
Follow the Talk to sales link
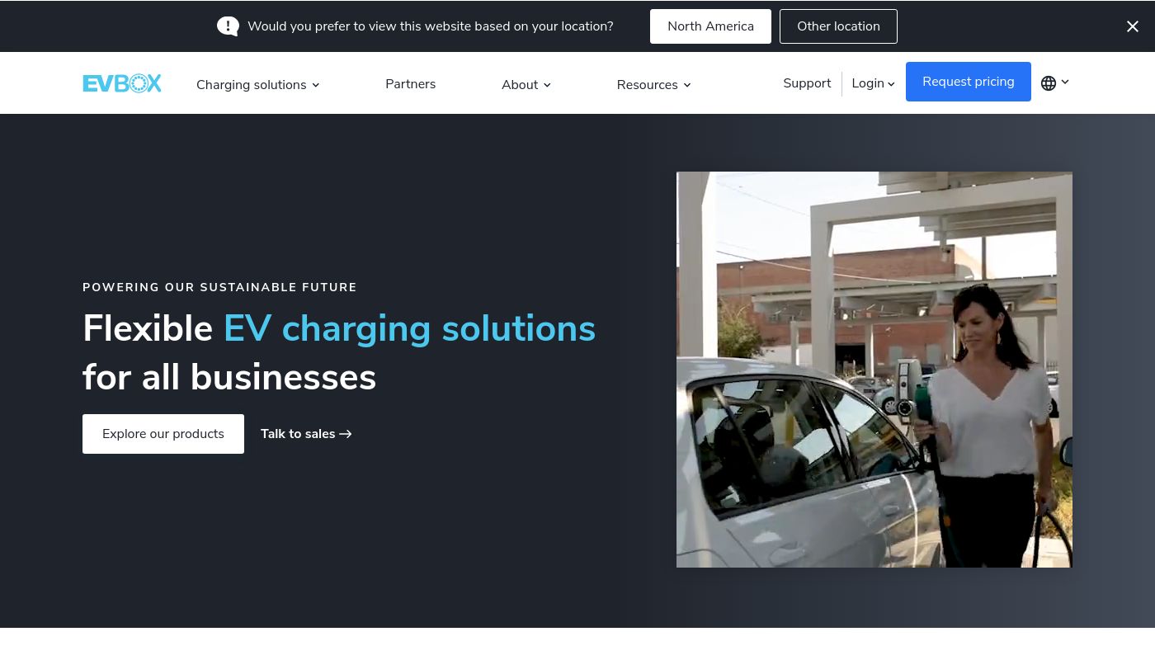point(306,434)
